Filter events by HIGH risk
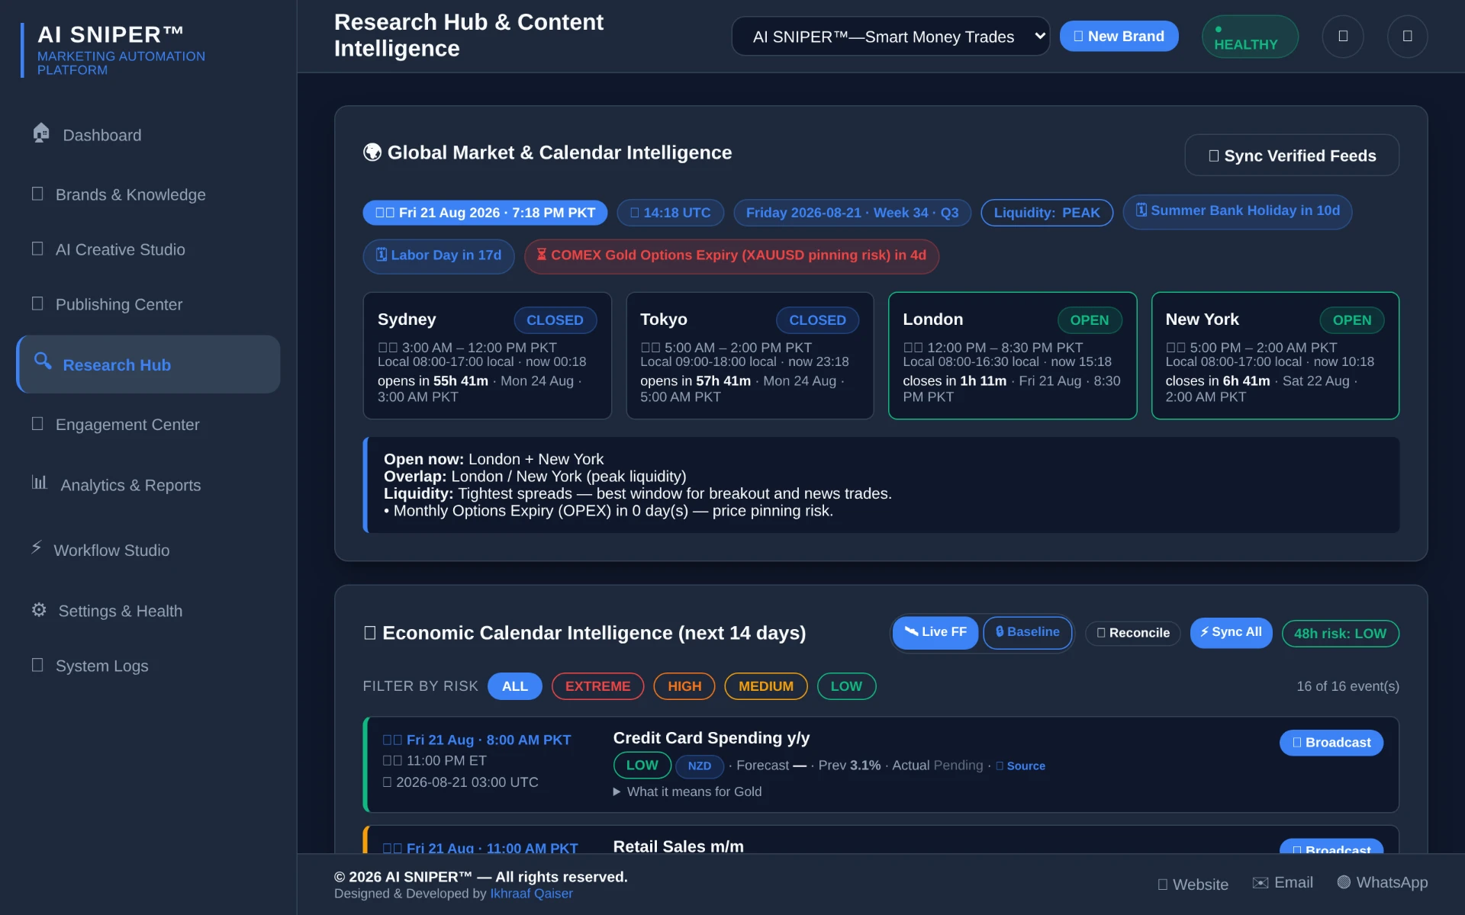1465x915 pixels. coord(684,686)
